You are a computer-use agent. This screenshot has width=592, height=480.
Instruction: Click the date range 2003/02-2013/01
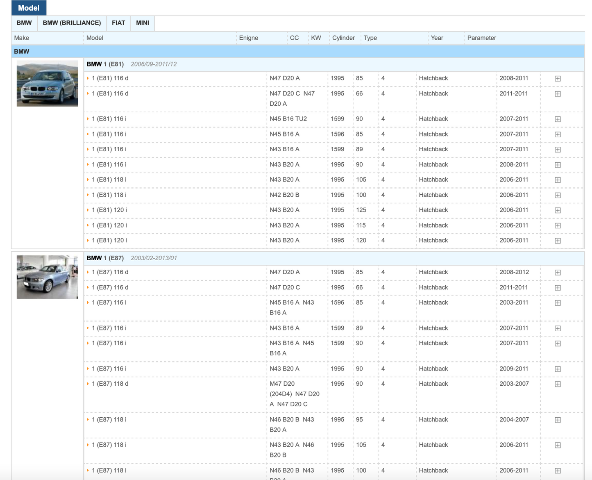point(154,258)
